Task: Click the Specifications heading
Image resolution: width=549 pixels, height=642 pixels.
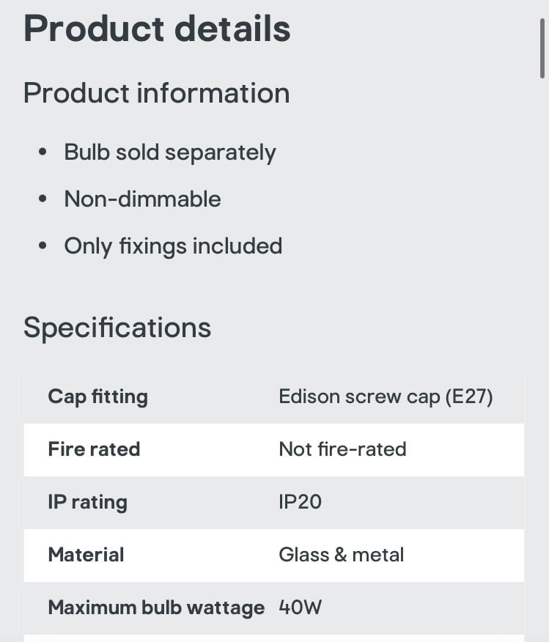Action: [x=117, y=329]
